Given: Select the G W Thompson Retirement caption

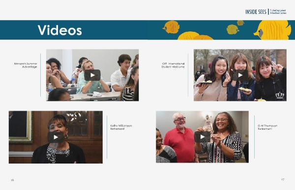Looking at the screenshot, I should click(267, 127).
